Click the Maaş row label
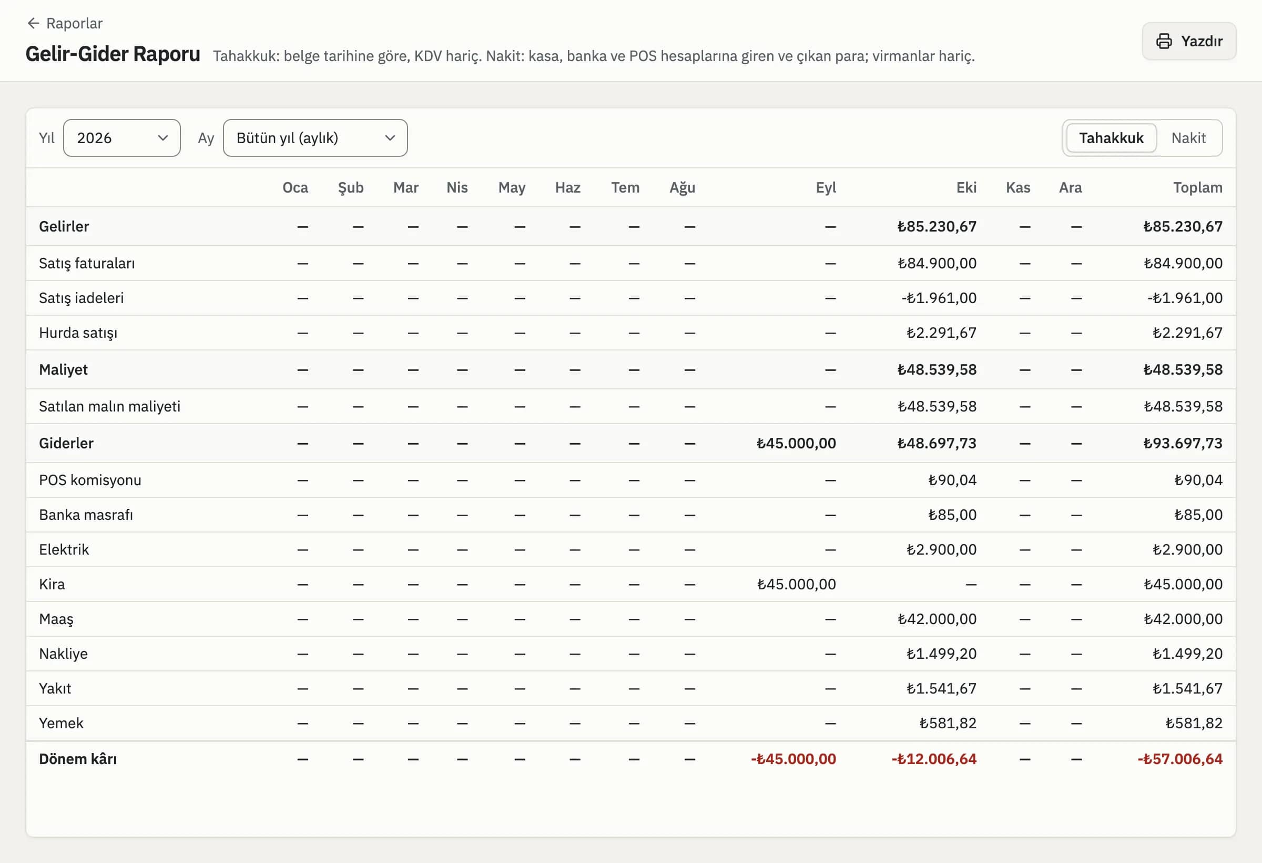1262x863 pixels. point(56,619)
